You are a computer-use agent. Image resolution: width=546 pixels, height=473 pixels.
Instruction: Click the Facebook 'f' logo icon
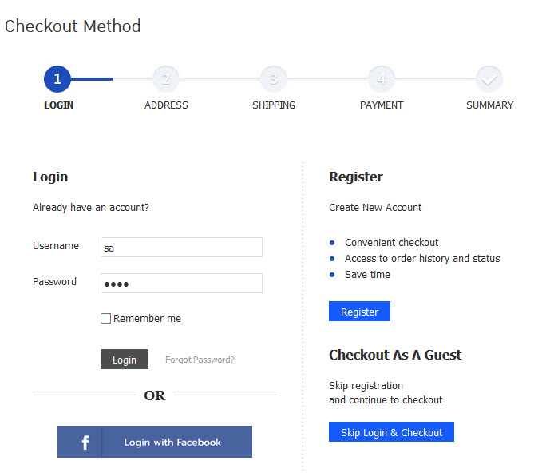pos(85,442)
